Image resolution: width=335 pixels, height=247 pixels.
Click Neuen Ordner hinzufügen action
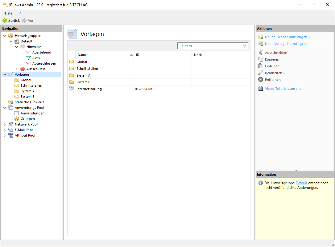(287, 37)
